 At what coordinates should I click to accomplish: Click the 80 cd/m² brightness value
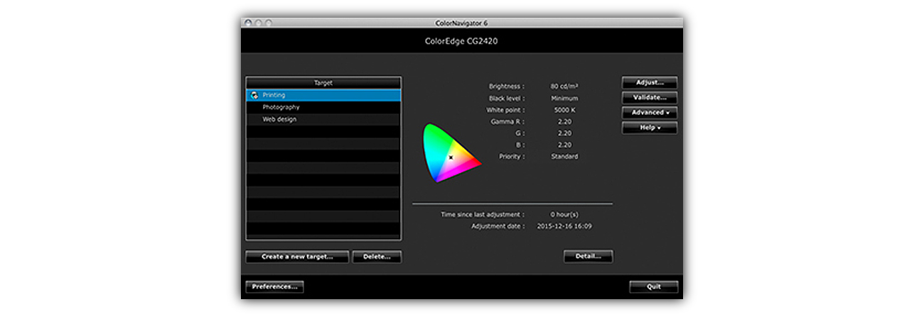pyautogui.click(x=564, y=86)
